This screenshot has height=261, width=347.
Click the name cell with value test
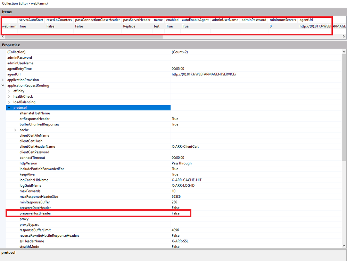coord(157,26)
